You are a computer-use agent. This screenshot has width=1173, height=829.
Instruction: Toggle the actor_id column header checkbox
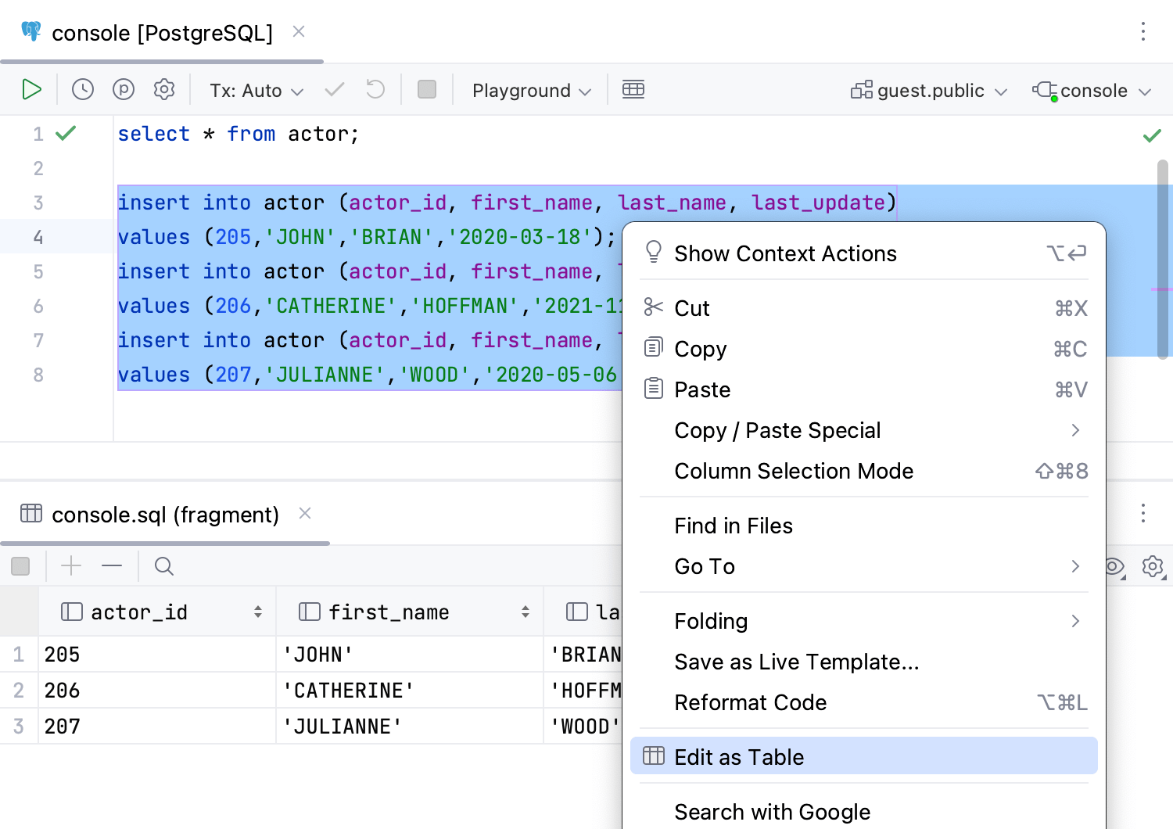point(71,611)
